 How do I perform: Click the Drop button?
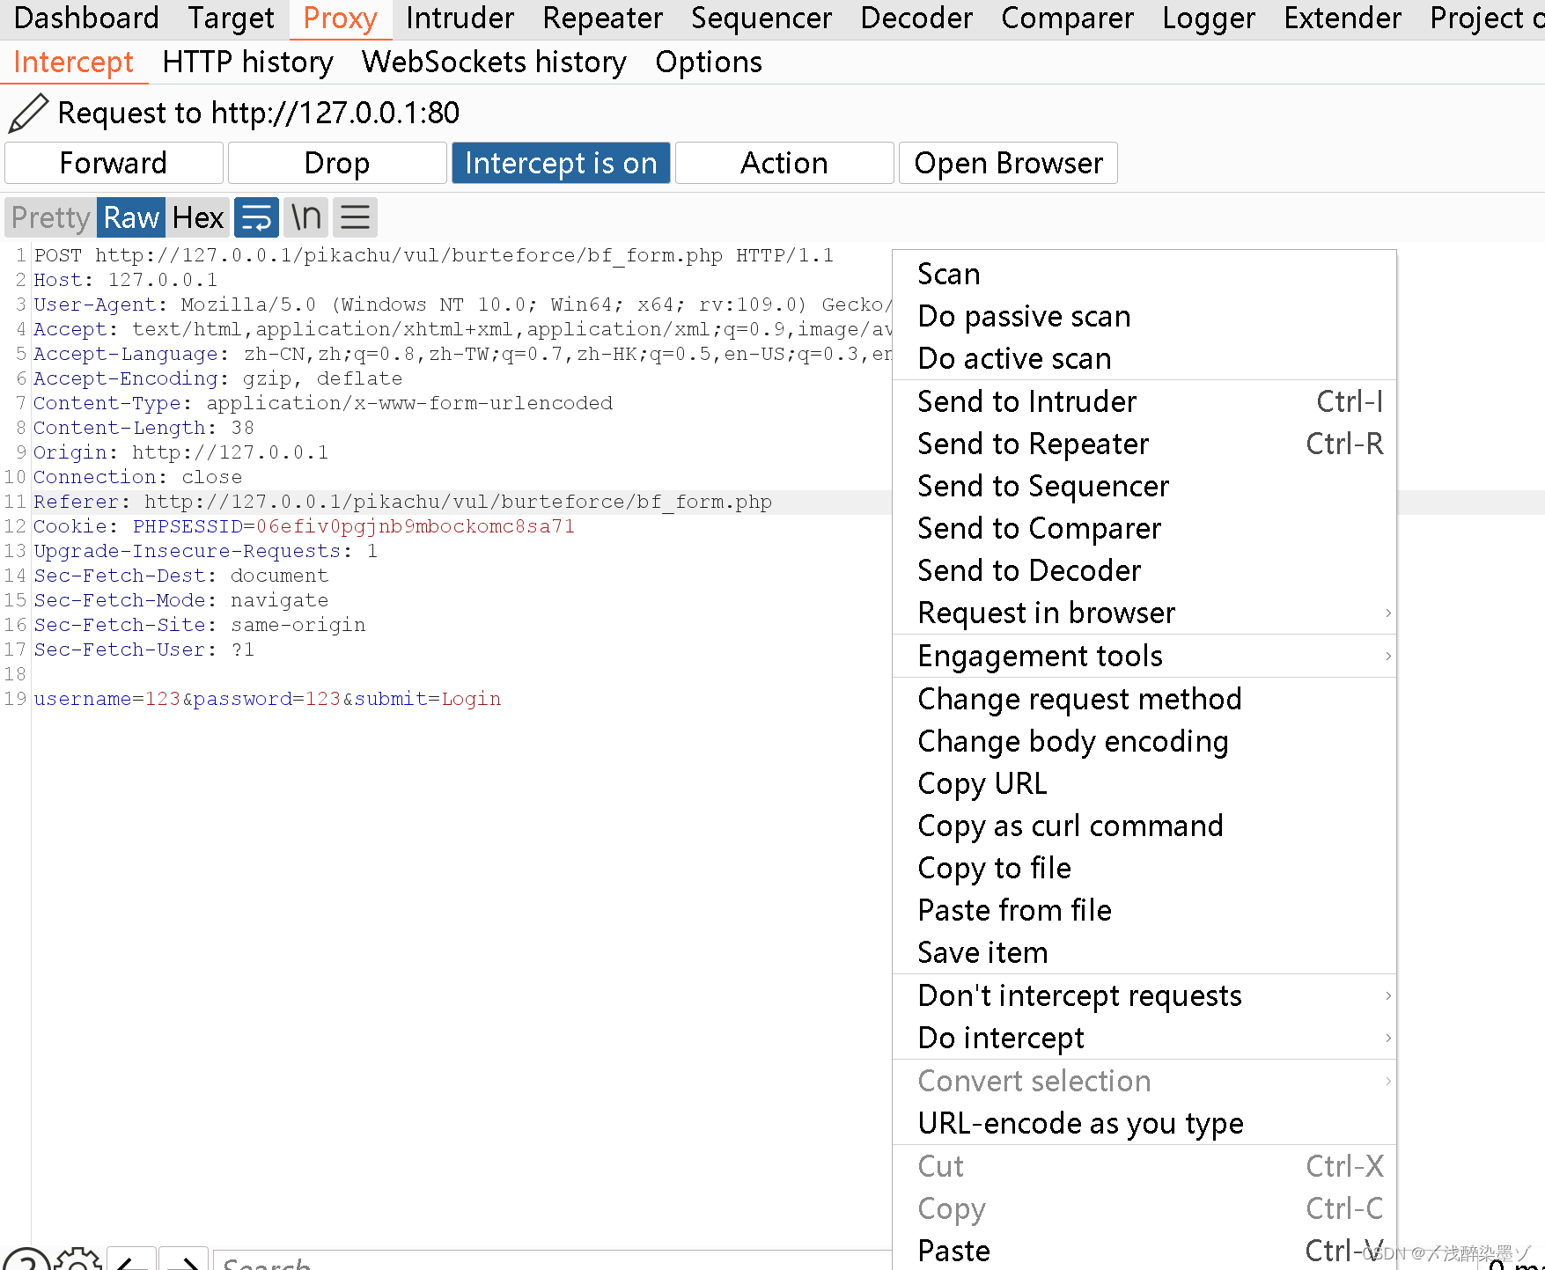click(337, 163)
